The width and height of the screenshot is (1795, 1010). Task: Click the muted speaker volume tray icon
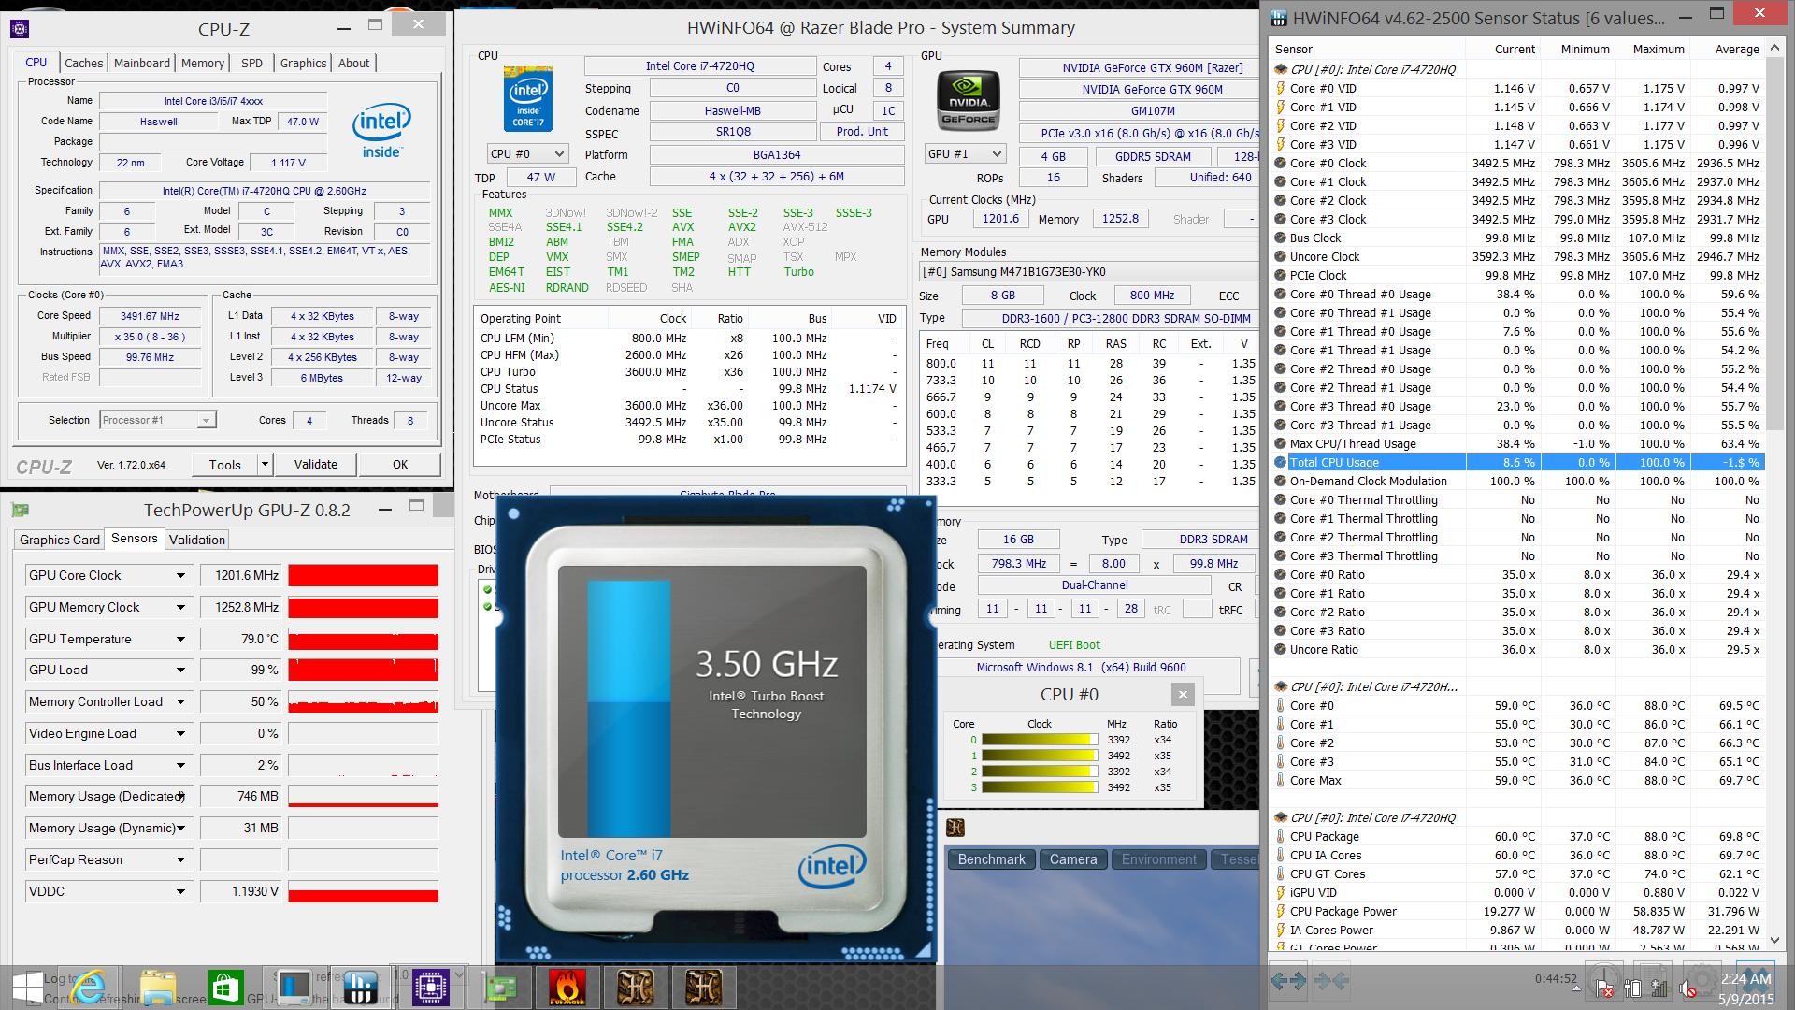pyautogui.click(x=1687, y=988)
